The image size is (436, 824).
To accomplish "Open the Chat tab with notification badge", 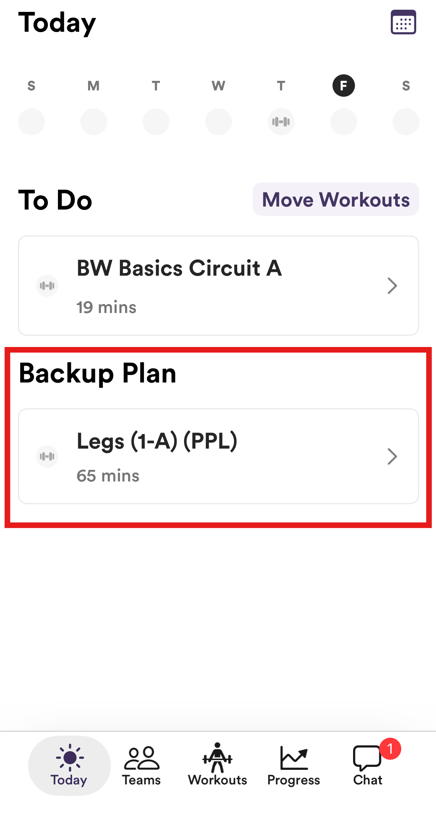I will click(x=368, y=765).
